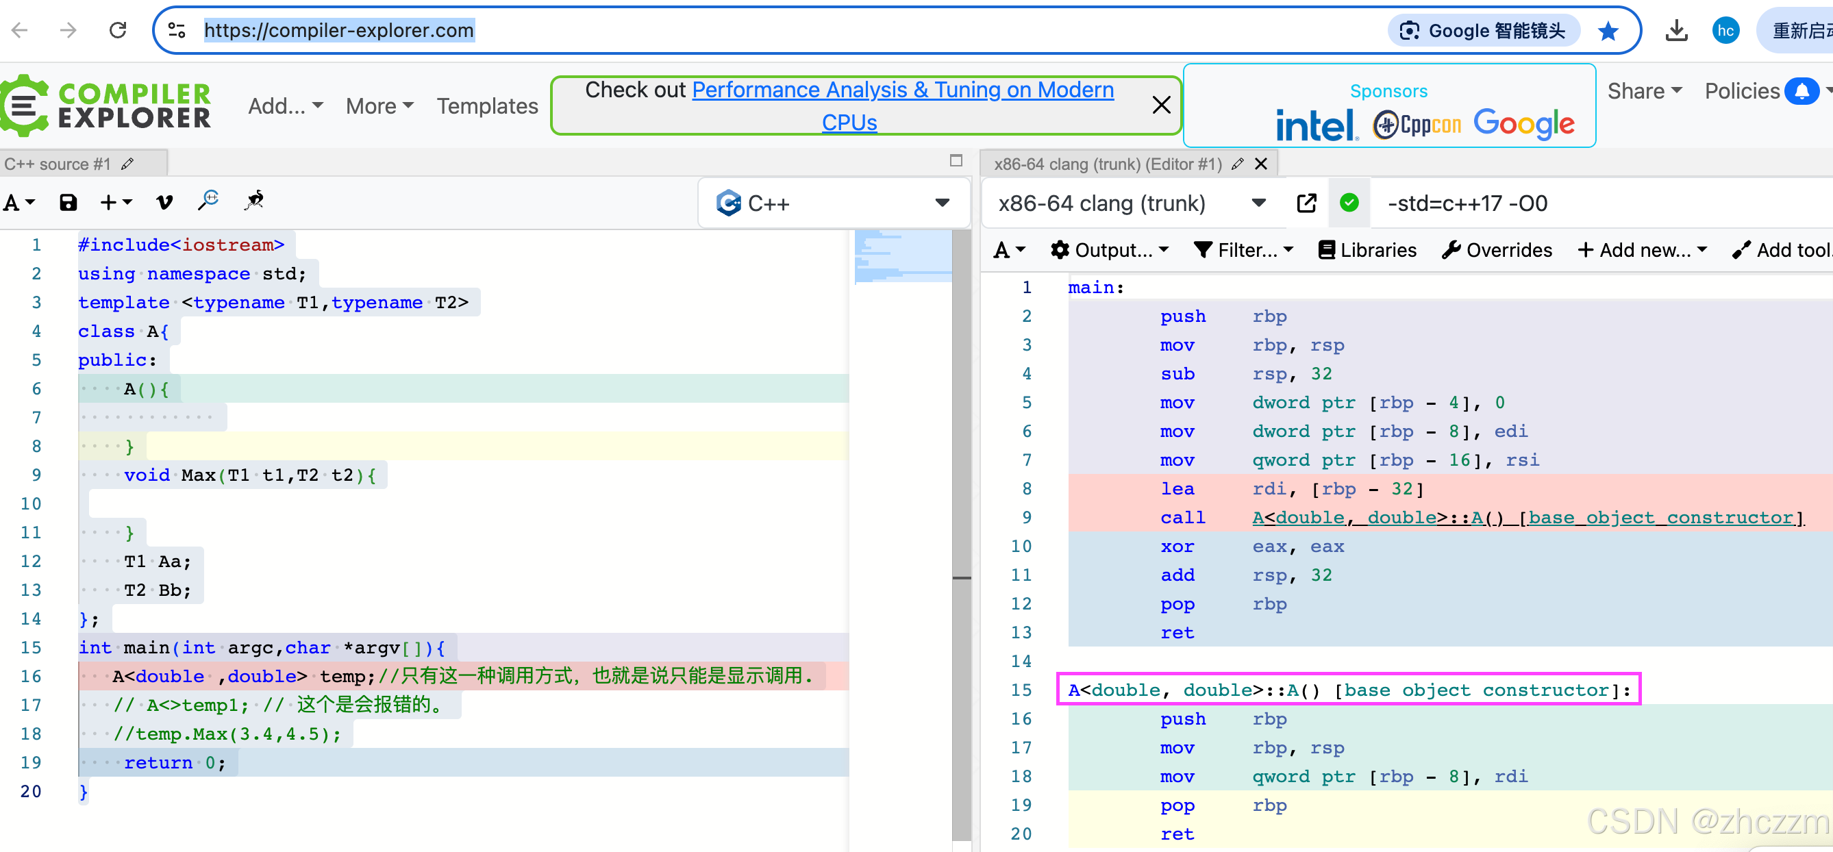Image resolution: width=1833 pixels, height=852 pixels.
Task: Click the save source icon
Action: pos(68,203)
